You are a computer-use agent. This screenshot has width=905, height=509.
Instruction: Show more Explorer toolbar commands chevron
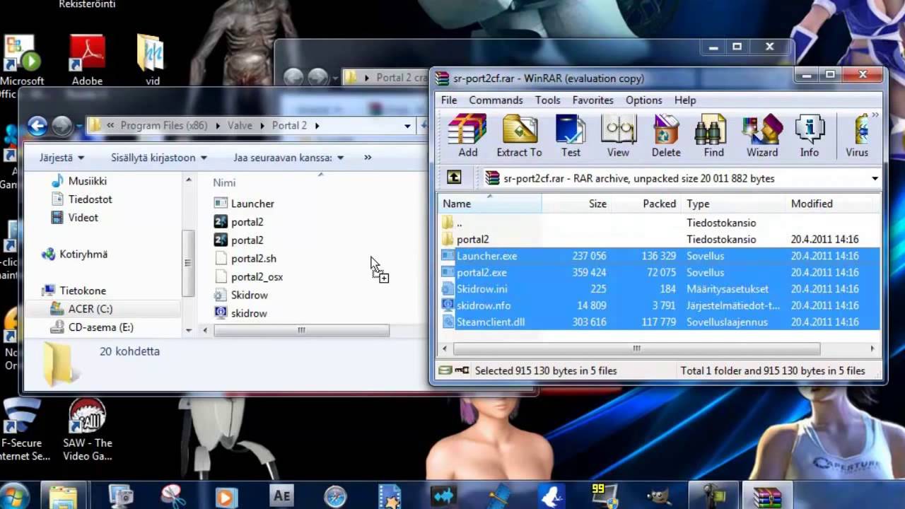coord(368,158)
